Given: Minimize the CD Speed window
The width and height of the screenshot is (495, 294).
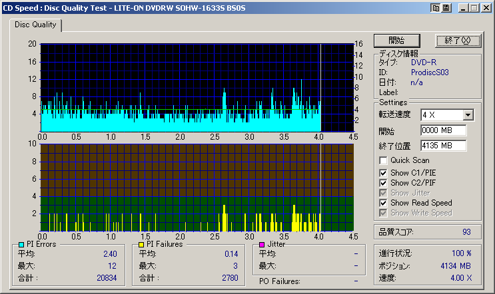Looking at the screenshot, I should pyautogui.click(x=463, y=8).
